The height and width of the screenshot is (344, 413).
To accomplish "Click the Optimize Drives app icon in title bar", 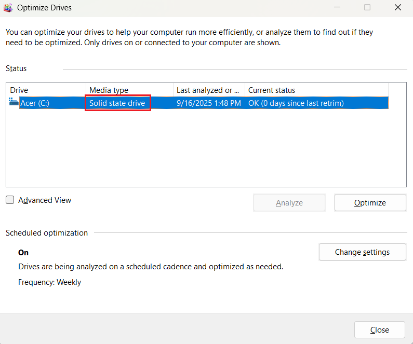I will 8,8.
